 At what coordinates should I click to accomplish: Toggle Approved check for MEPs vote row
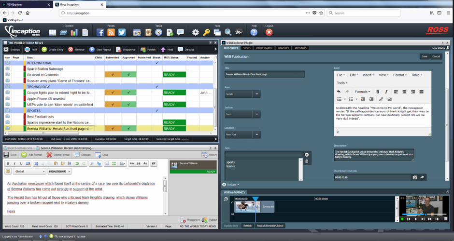click(129, 105)
